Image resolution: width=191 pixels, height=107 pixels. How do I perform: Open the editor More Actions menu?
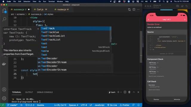coord(138,10)
